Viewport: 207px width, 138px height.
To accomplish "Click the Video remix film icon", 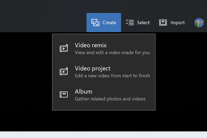I will (x=64, y=49).
